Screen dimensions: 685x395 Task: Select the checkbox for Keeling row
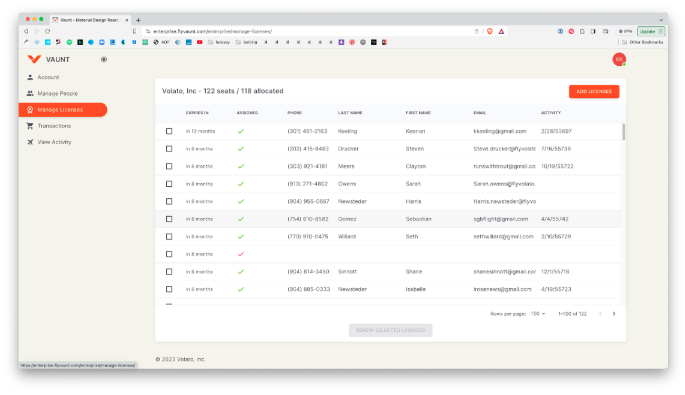[169, 131]
